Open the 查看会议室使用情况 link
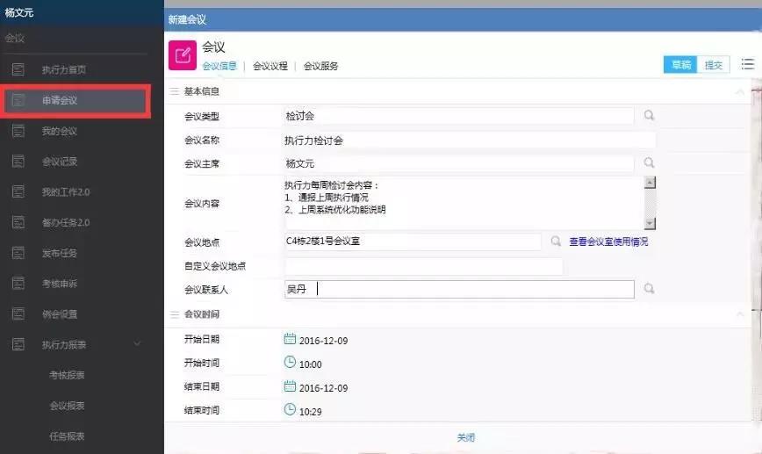Image resolution: width=762 pixels, height=454 pixels. [x=608, y=241]
